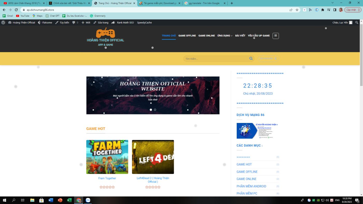Open the admin bar search magnifier

[x=357, y=23]
